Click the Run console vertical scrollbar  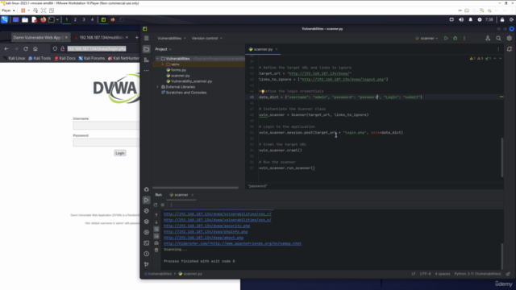pos(501,256)
